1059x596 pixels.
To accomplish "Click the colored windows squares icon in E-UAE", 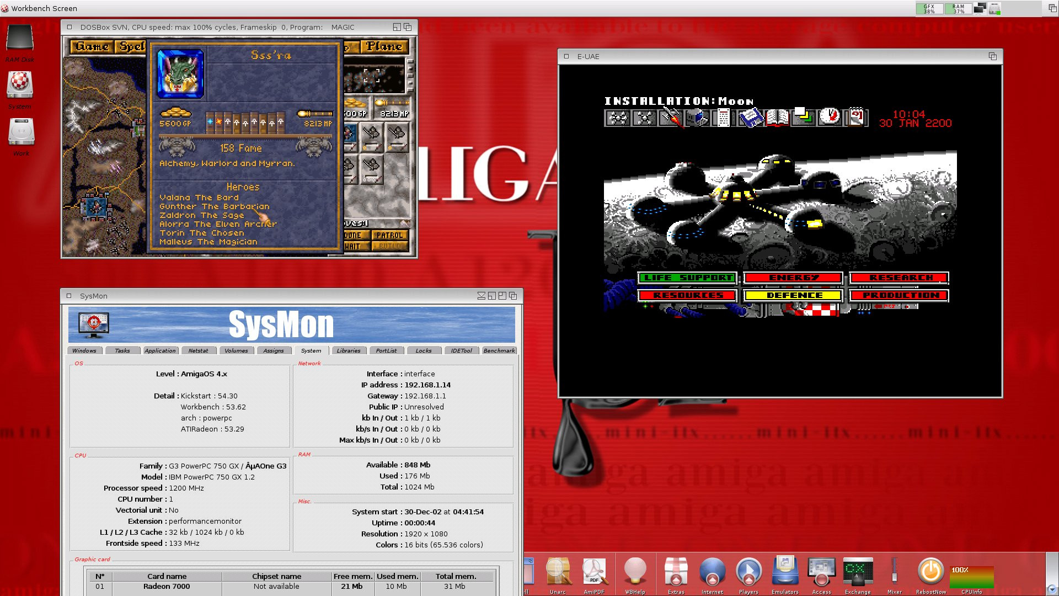I will coord(803,116).
